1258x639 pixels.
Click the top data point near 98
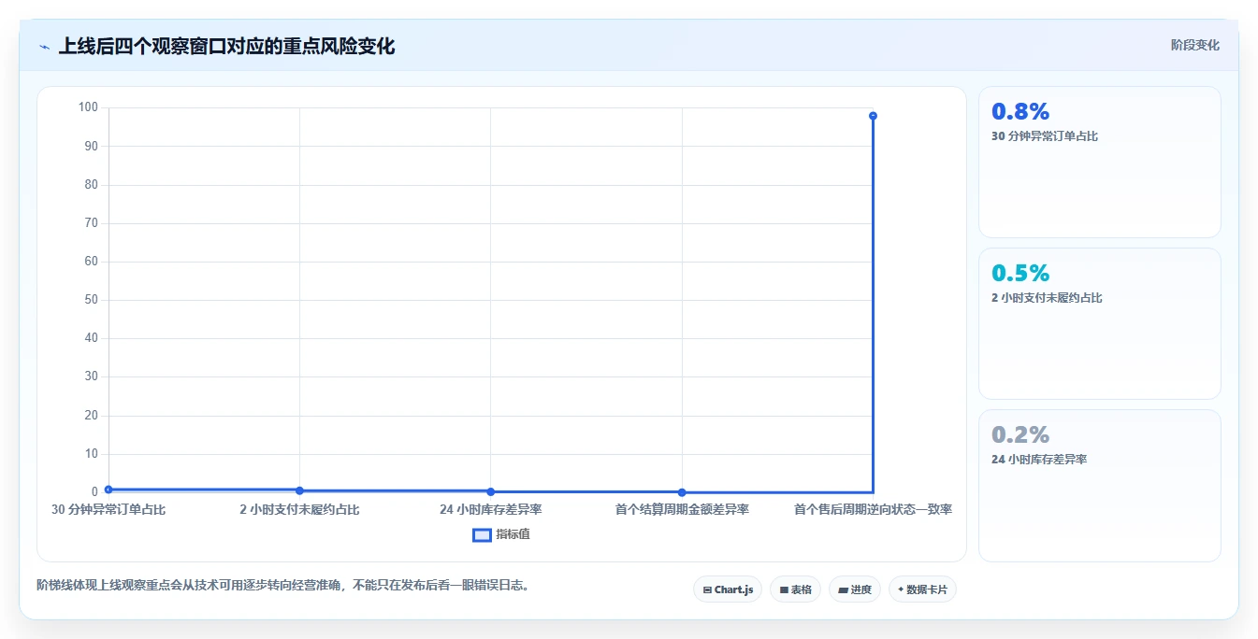click(x=873, y=116)
